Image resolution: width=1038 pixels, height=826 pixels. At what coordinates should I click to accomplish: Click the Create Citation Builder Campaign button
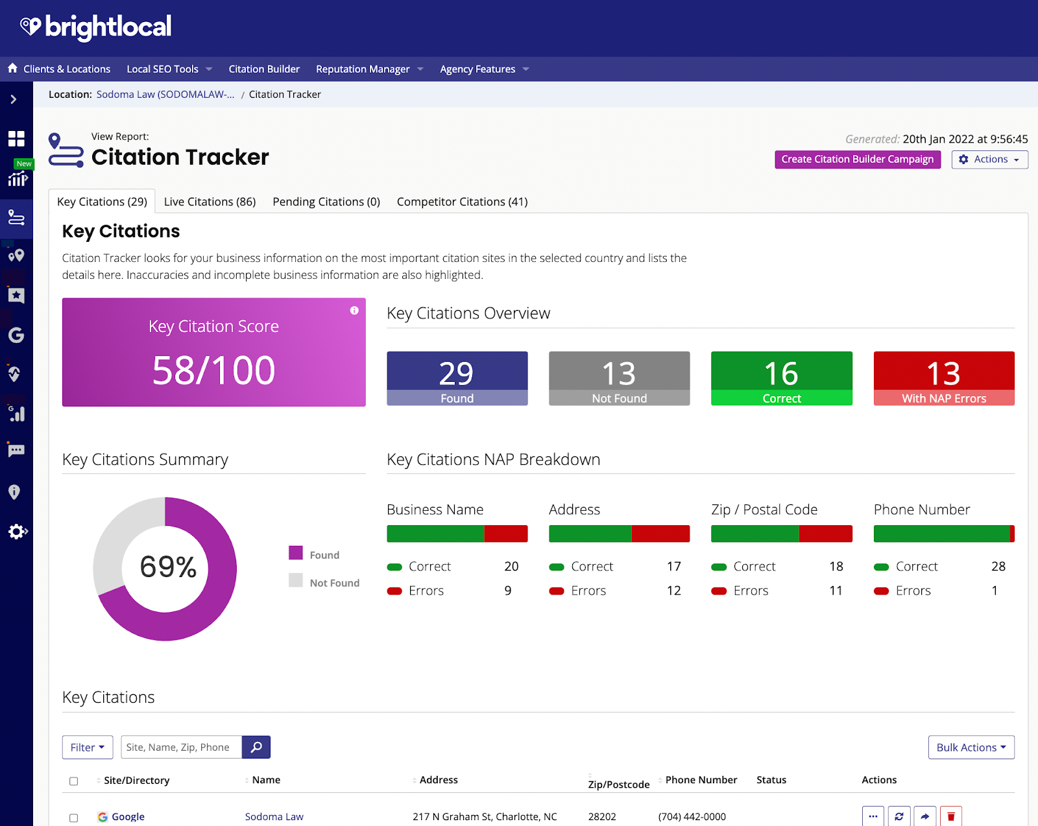[857, 159]
